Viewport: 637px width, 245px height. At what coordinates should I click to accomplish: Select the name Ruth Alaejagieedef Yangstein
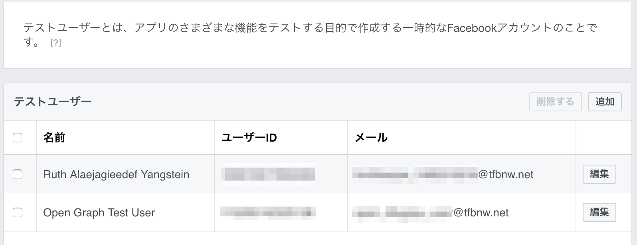[x=116, y=175]
